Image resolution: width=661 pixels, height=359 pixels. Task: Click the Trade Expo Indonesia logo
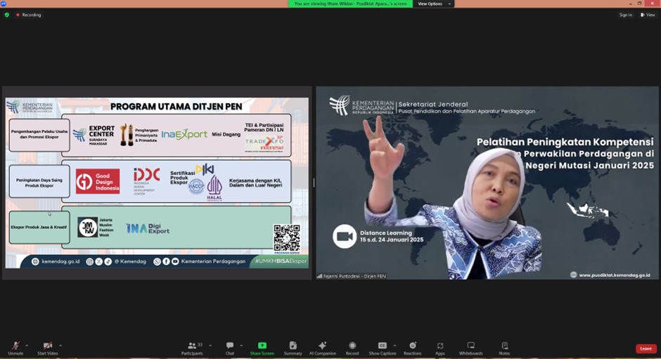[264, 144]
